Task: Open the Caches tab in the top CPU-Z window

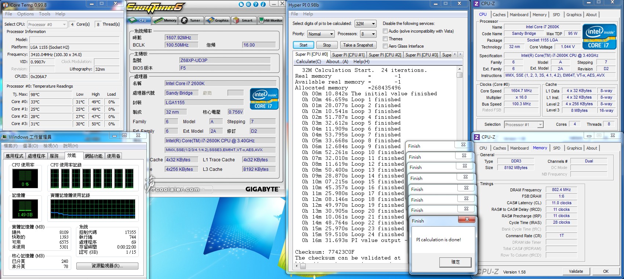Action: tap(499, 15)
